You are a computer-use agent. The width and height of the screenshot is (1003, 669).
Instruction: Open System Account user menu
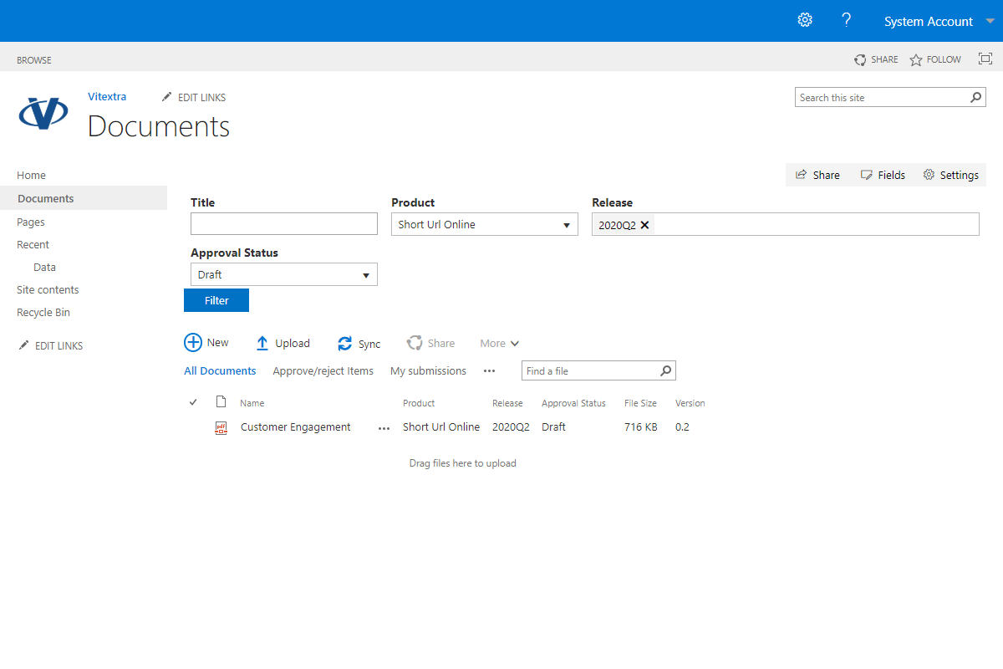coord(929,22)
